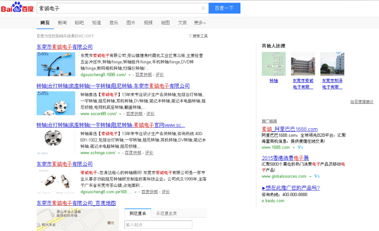Click 评价 for dgsuocheng8.1688.com result
The image size is (379, 231).
159,75
